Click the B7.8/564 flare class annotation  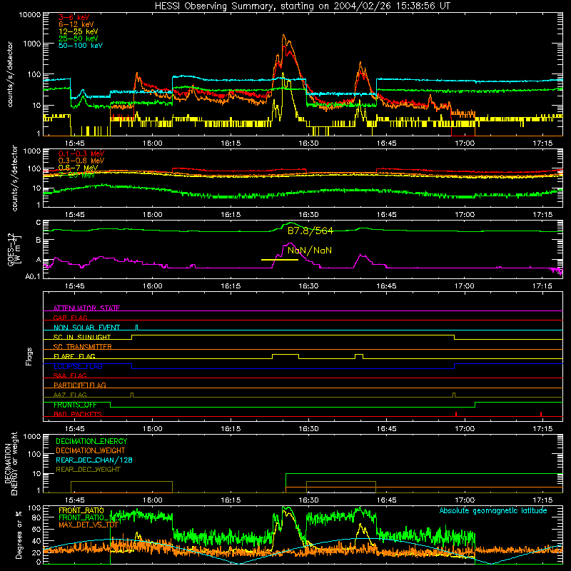[310, 231]
